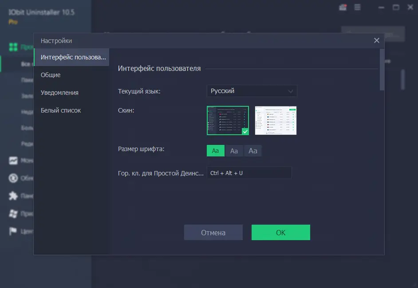Click the main window scrollbar behind the dialog

(403, 80)
